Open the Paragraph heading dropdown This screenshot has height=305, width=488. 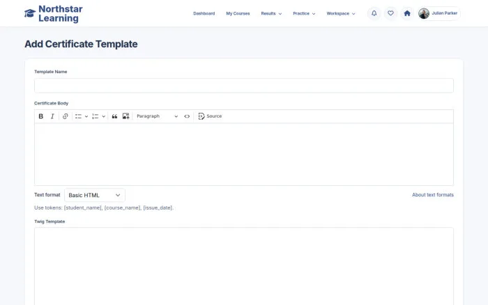pos(157,116)
